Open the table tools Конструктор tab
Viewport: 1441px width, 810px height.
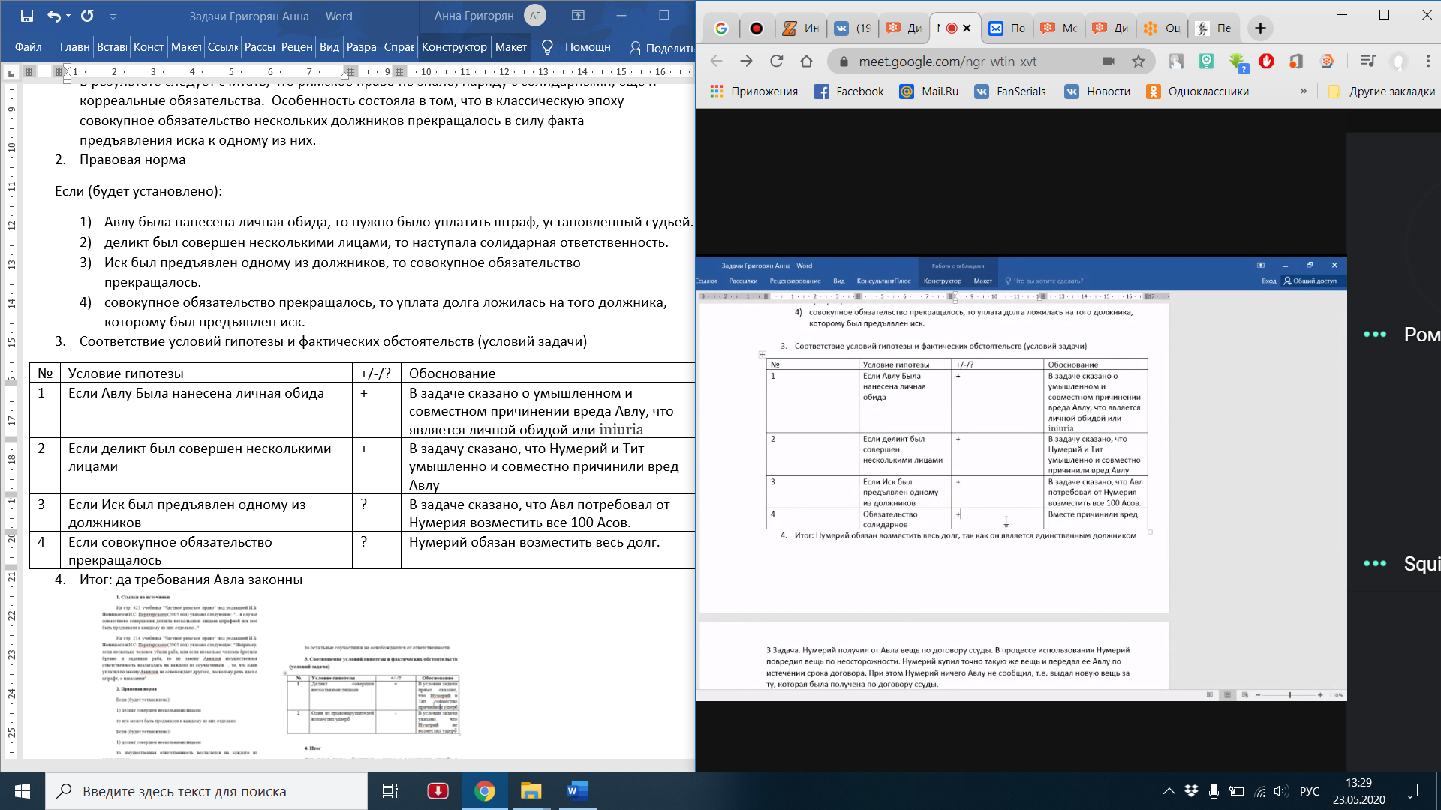point(454,46)
